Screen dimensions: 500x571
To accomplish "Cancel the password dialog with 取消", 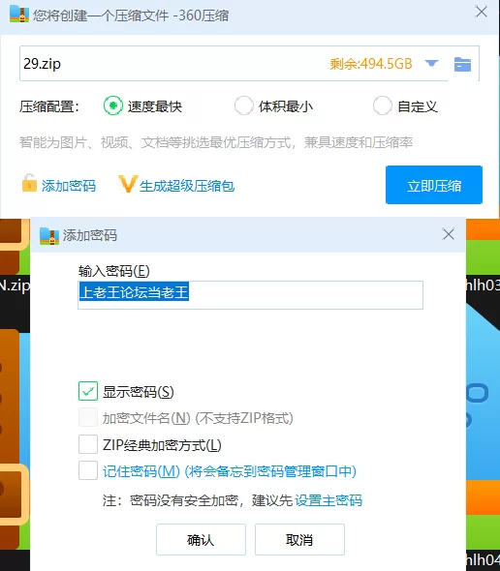I will tap(299, 539).
